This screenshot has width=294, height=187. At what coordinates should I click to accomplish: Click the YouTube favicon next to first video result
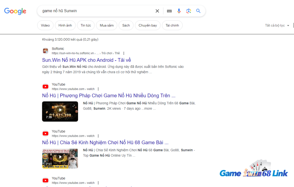click(45, 86)
